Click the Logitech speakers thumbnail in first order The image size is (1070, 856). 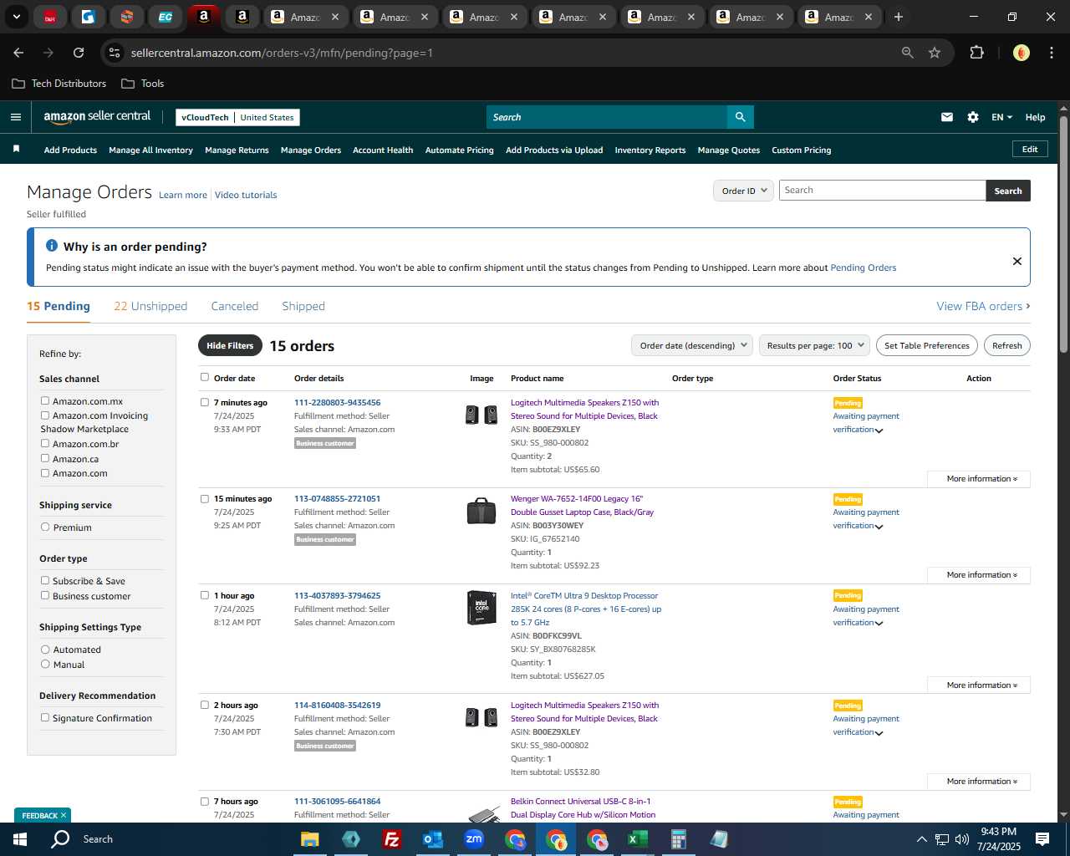coord(481,415)
